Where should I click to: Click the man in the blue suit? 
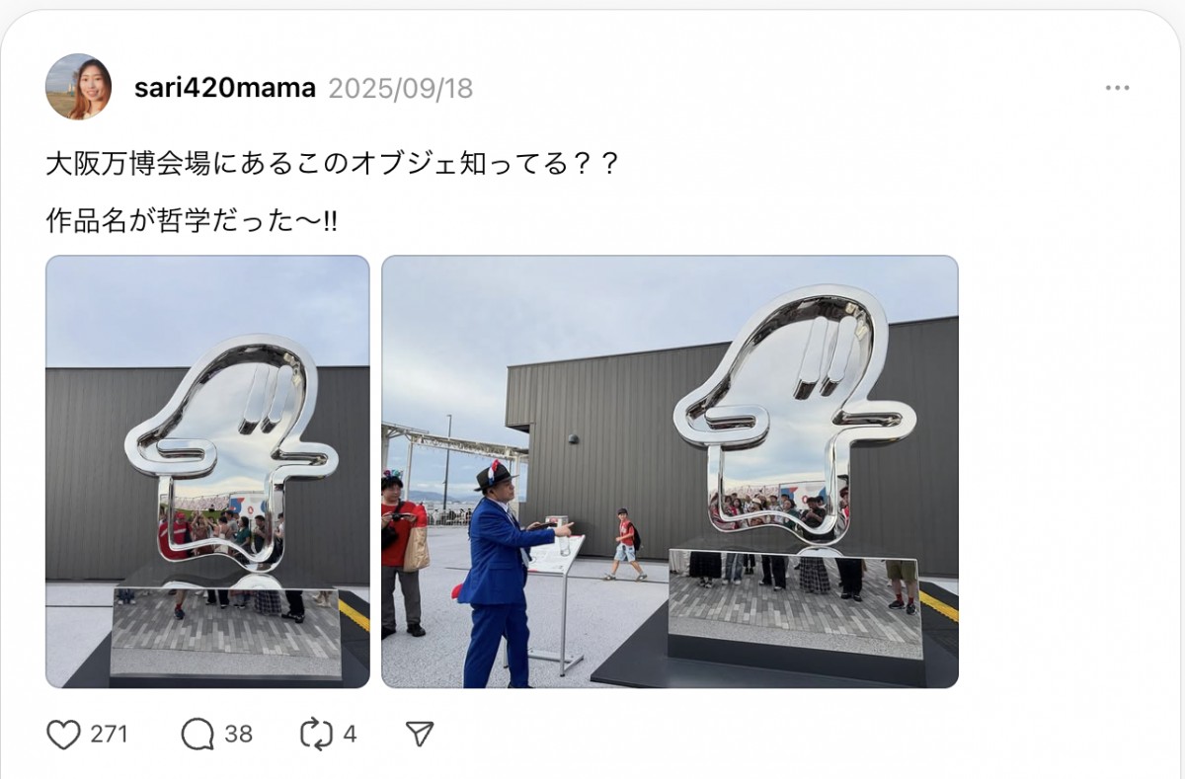pos(508,575)
